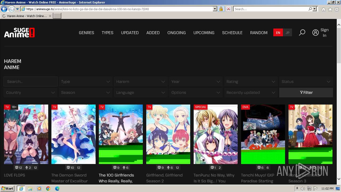Switch language toggle to JP
341x192 pixels.
[x=287, y=33]
